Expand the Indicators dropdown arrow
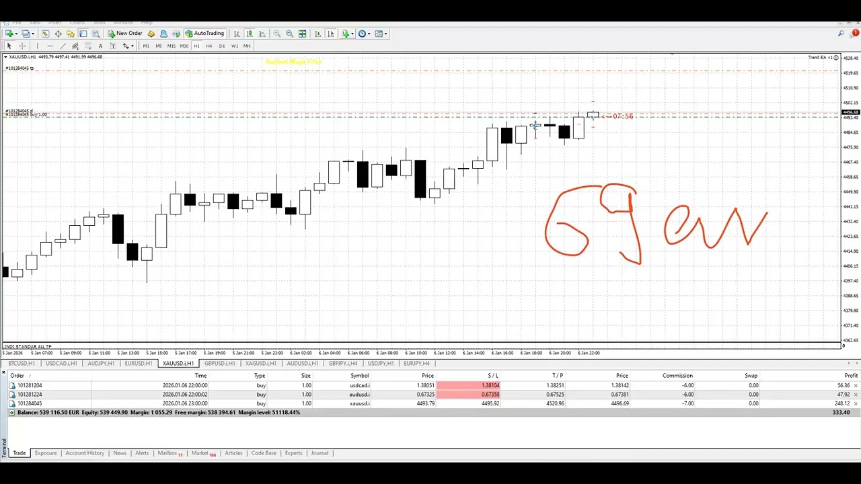861x484 pixels. (352, 34)
